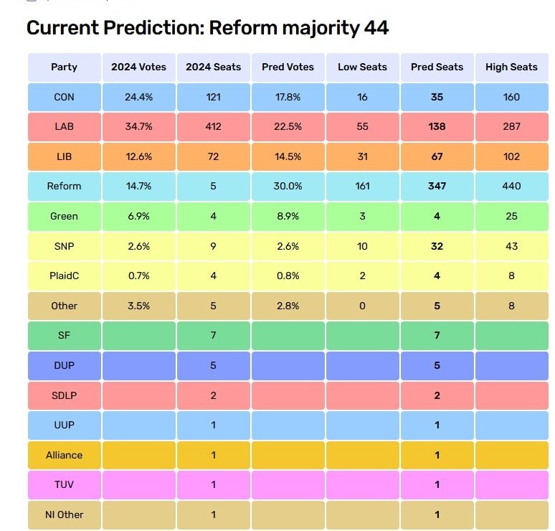Viewport: 555px width, 531px height.
Task: Click Reform's predicted seats value 347
Action: [x=437, y=186]
